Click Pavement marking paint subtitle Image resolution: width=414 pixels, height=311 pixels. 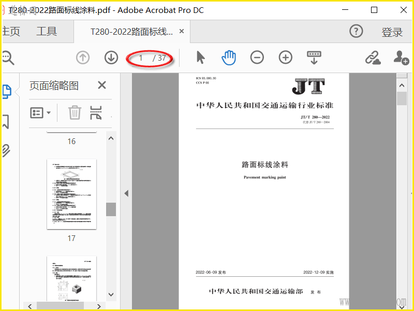coord(265,177)
